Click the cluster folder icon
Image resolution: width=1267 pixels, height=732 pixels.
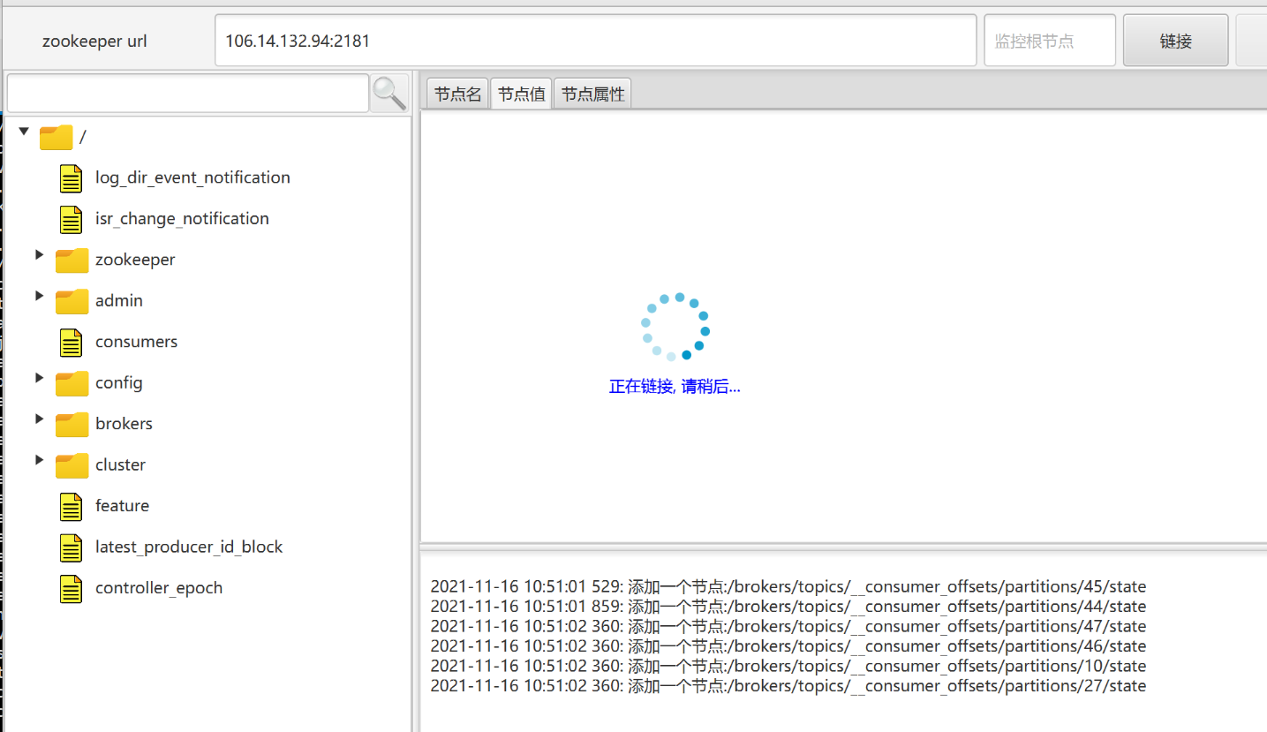point(72,465)
